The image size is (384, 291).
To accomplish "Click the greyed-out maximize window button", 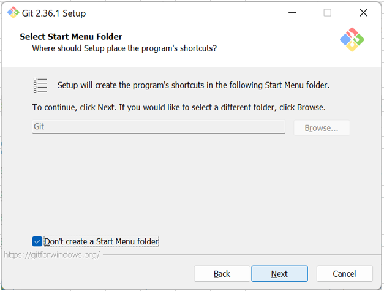I will pos(328,13).
